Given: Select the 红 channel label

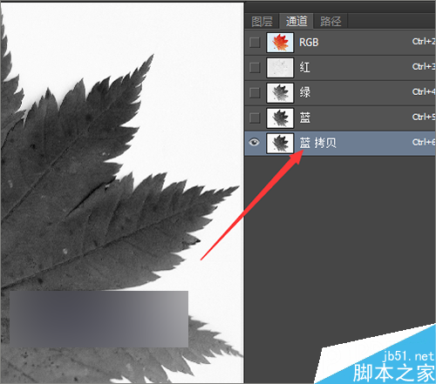Looking at the screenshot, I should (x=304, y=68).
